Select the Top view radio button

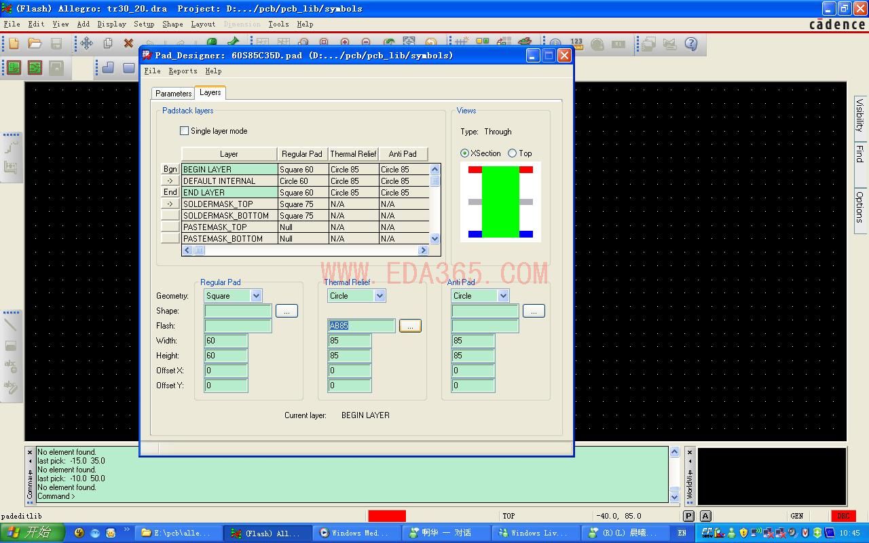click(x=513, y=153)
